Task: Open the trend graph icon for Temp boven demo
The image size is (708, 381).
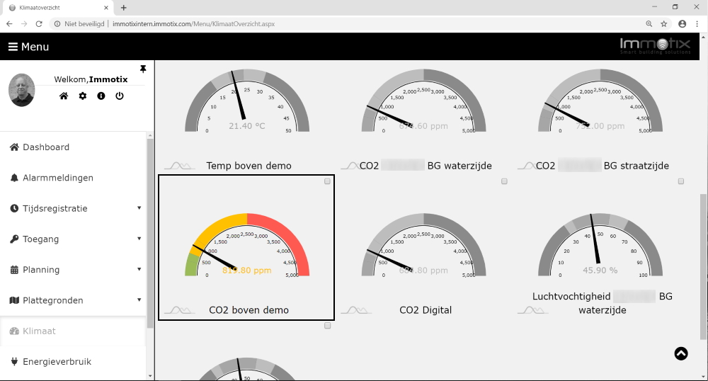Action: pyautogui.click(x=178, y=166)
